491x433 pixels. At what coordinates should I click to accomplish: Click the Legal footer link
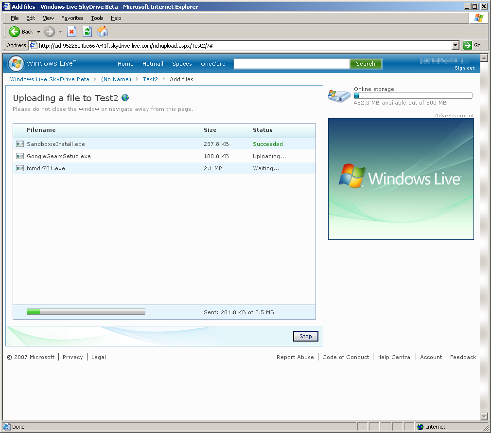tap(99, 357)
